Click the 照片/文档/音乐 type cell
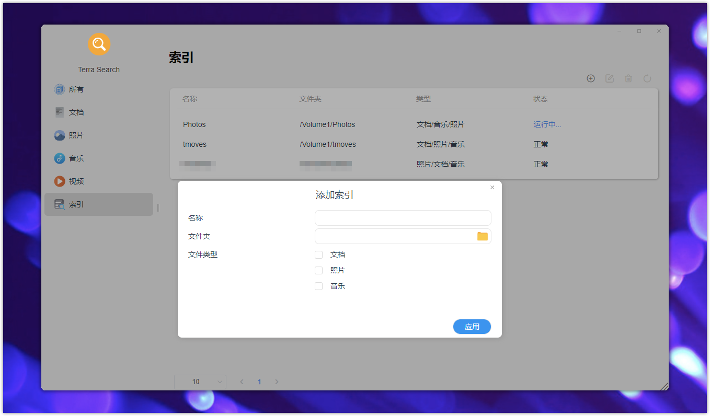Viewport: 710px width, 416px height. pos(440,164)
